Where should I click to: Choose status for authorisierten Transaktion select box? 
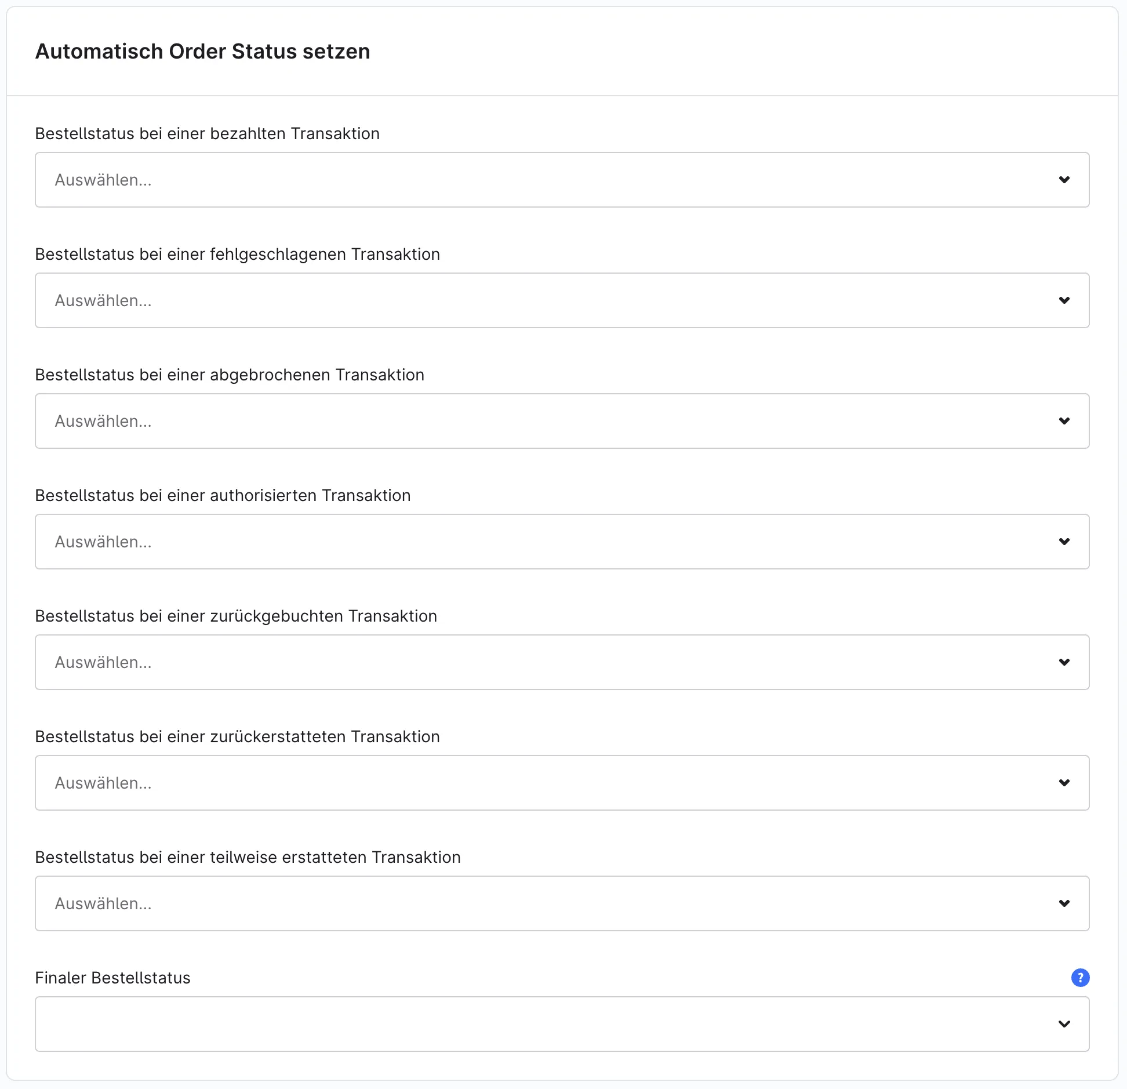click(562, 542)
